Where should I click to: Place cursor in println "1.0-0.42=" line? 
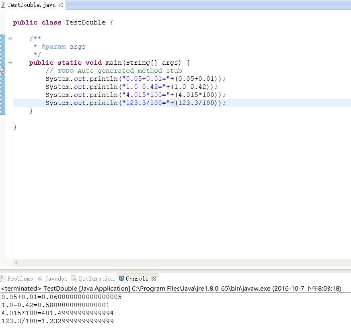131,87
